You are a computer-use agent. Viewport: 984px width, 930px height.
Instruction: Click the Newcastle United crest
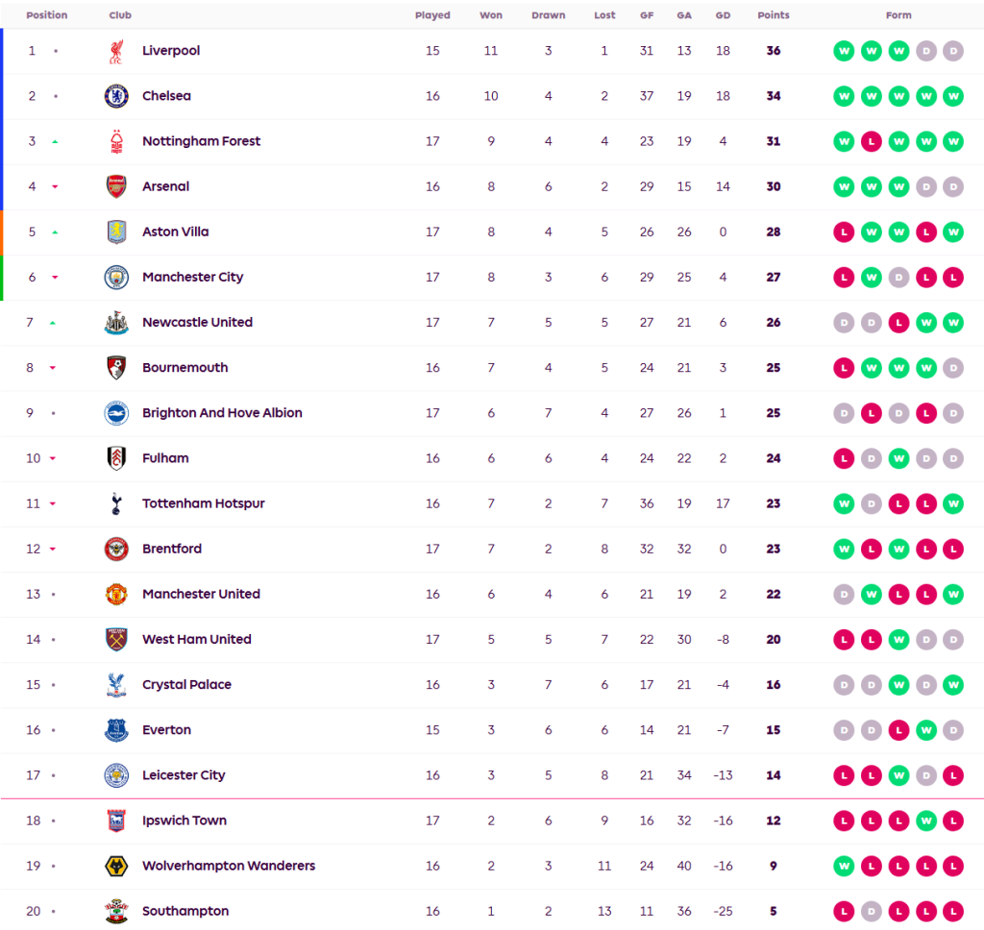tap(116, 323)
